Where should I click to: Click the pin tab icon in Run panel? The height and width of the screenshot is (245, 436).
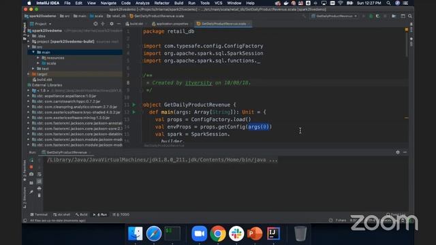[31, 192]
